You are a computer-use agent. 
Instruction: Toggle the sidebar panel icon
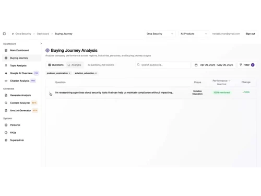[x=4, y=33]
